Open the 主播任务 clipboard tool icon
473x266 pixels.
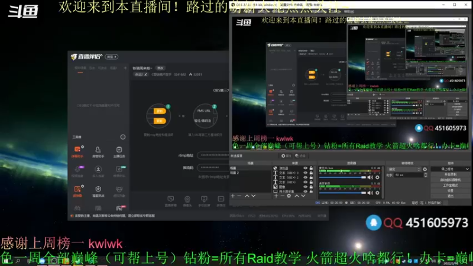click(x=119, y=151)
